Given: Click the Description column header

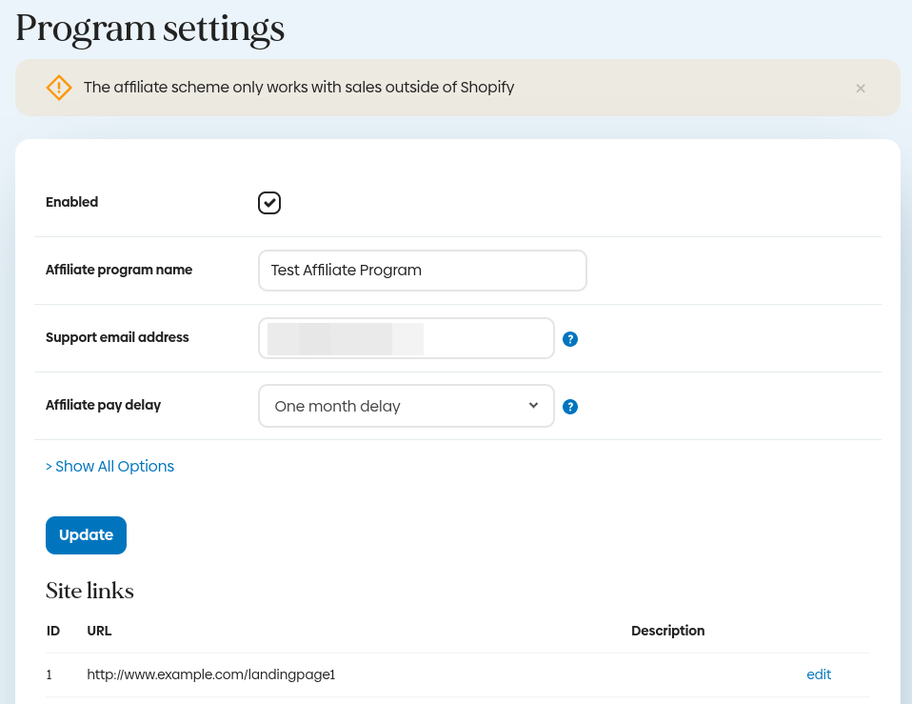Looking at the screenshot, I should click(x=667, y=631).
